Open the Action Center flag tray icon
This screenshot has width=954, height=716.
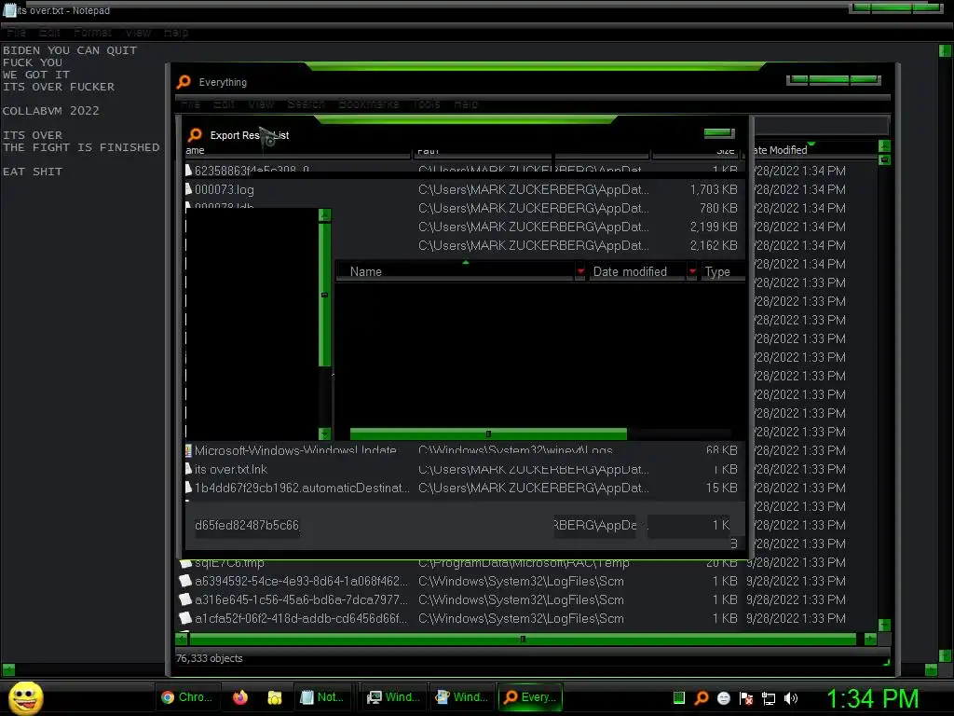(x=746, y=698)
